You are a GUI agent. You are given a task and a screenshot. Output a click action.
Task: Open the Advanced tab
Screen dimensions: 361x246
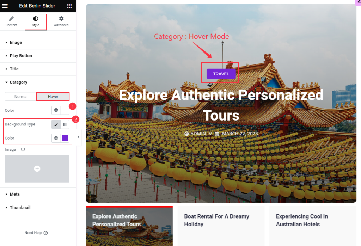61,21
